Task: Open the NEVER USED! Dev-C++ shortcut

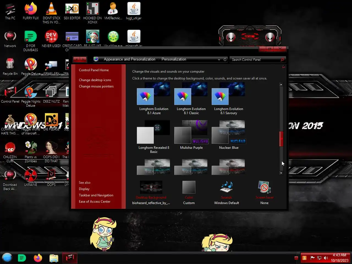Action: tap(51, 39)
